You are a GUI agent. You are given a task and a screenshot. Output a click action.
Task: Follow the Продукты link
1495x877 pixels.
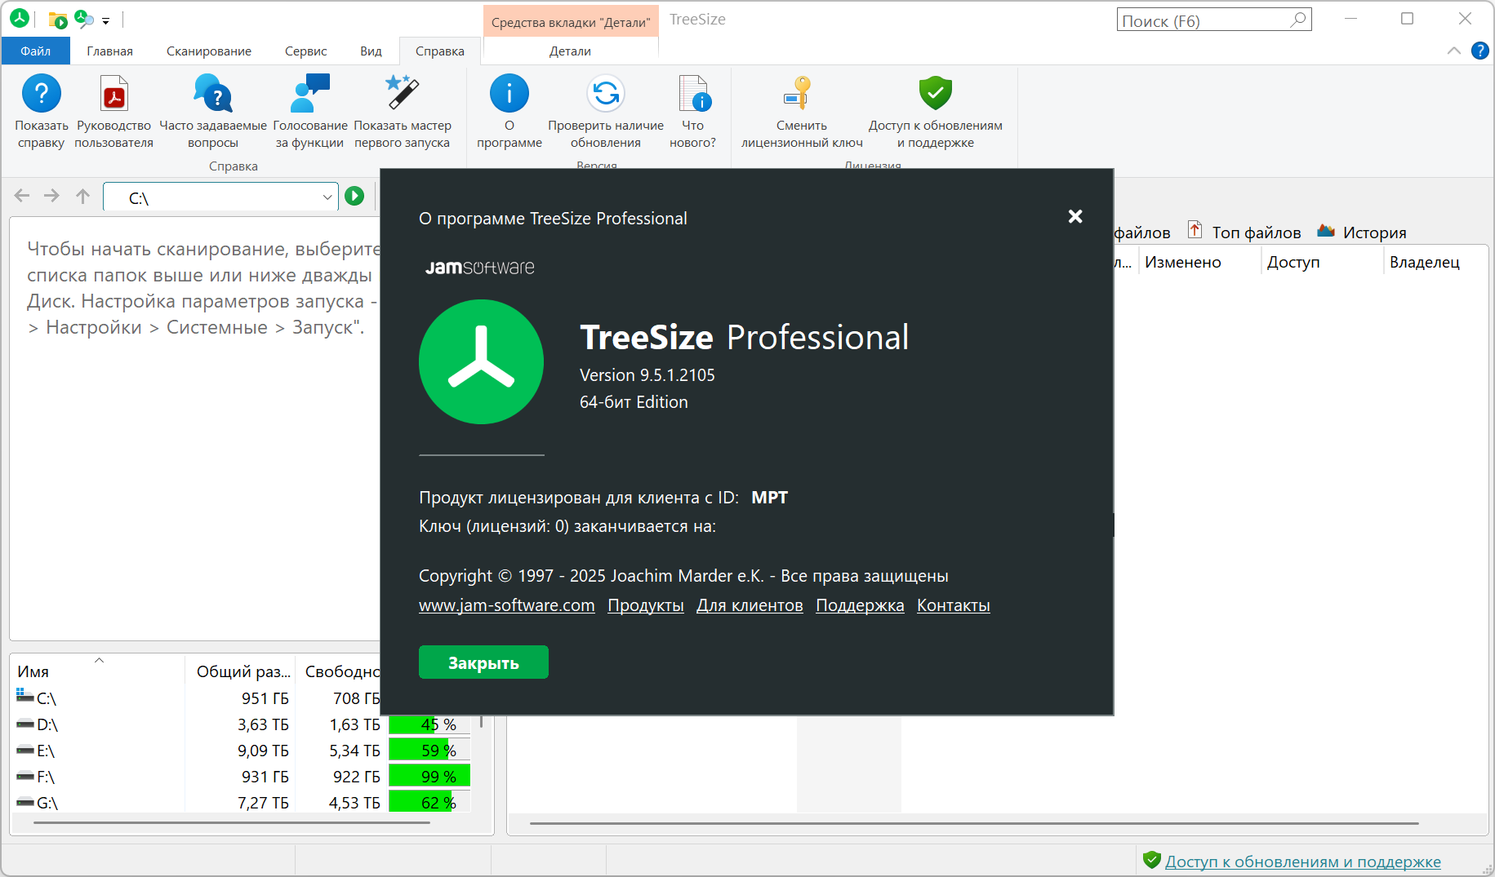pyautogui.click(x=646, y=605)
